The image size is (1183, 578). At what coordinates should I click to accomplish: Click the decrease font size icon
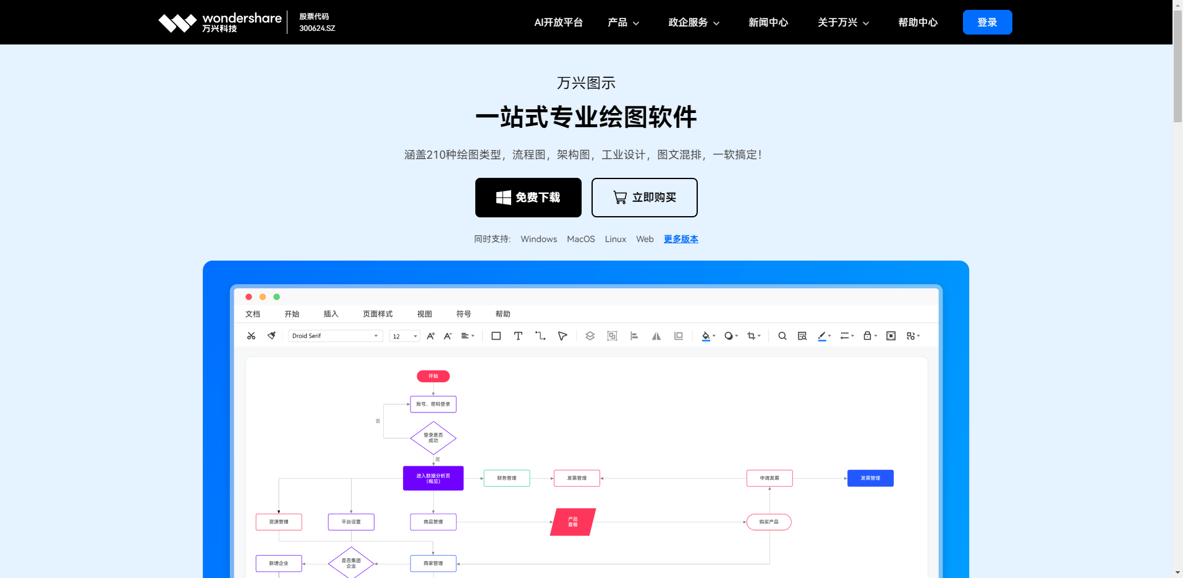pos(448,336)
